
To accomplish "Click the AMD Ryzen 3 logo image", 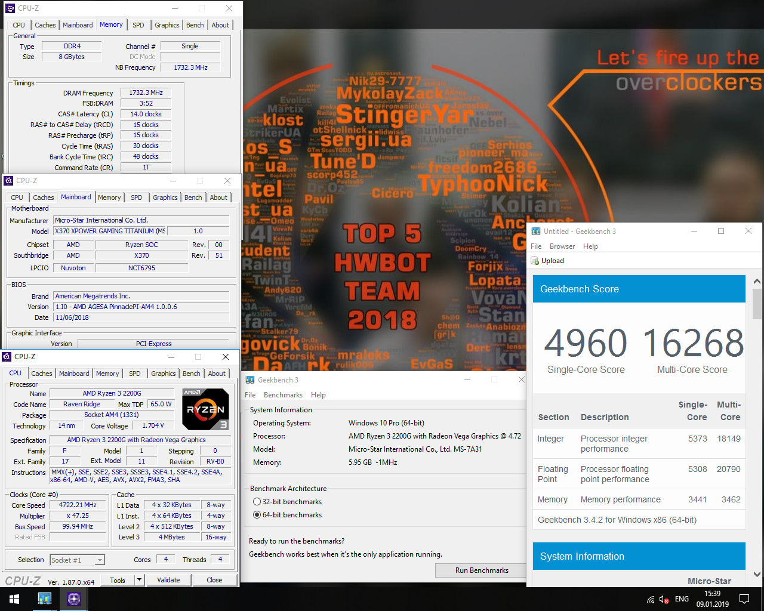I will tap(205, 409).
